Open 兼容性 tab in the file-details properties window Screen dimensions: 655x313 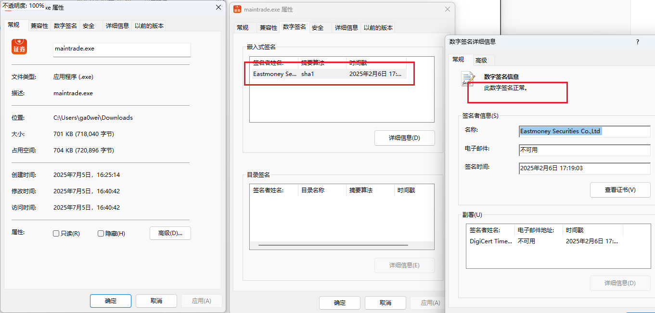(39, 26)
